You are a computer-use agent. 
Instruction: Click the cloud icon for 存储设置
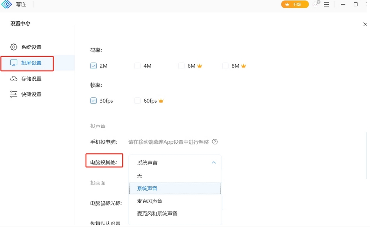14,78
